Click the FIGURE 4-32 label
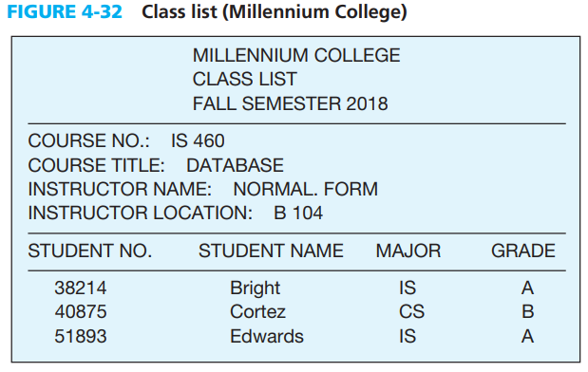 pyautogui.click(x=65, y=12)
